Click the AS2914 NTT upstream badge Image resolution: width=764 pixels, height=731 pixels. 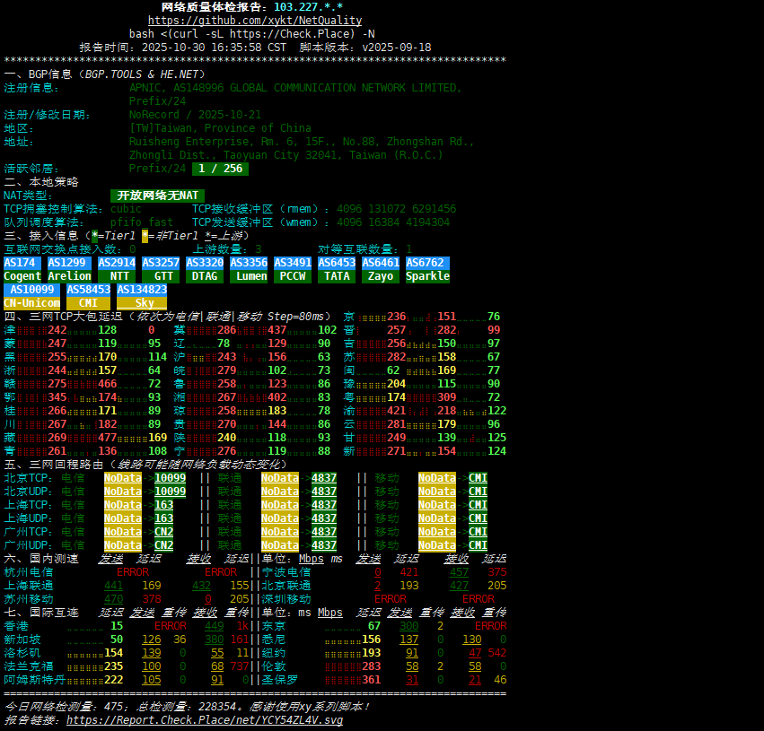click(x=117, y=269)
